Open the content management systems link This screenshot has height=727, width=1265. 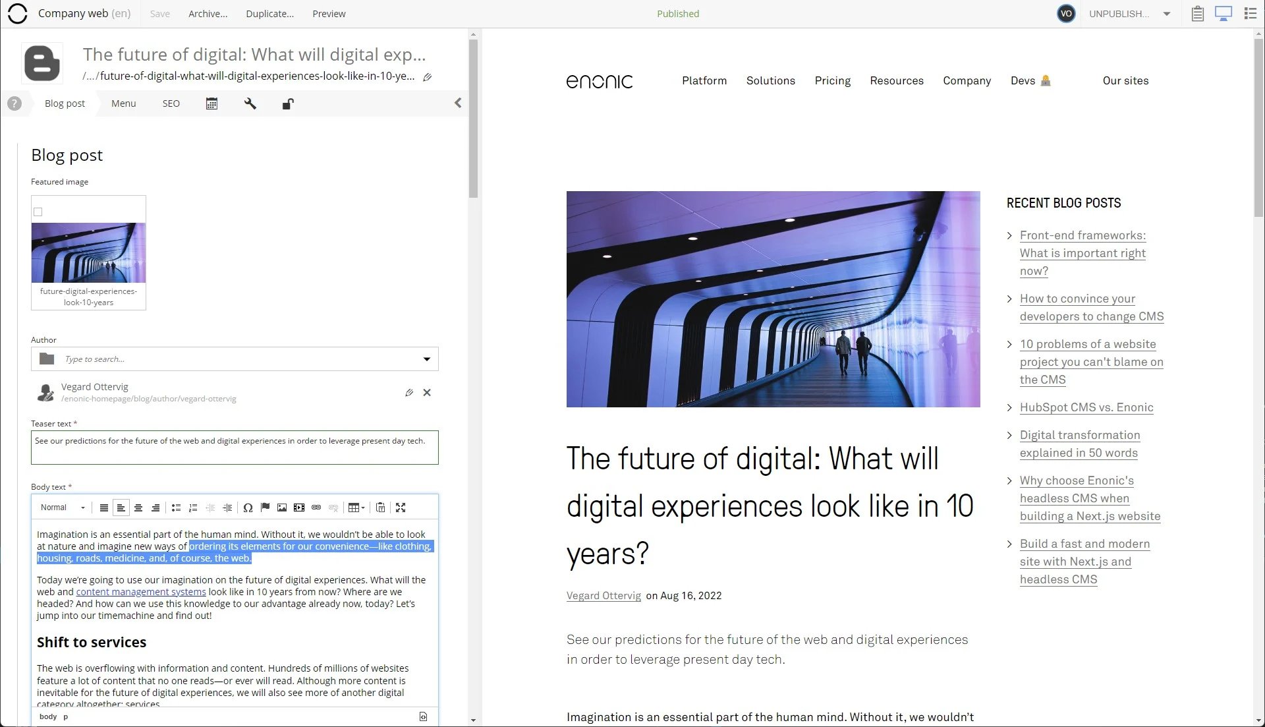click(140, 592)
